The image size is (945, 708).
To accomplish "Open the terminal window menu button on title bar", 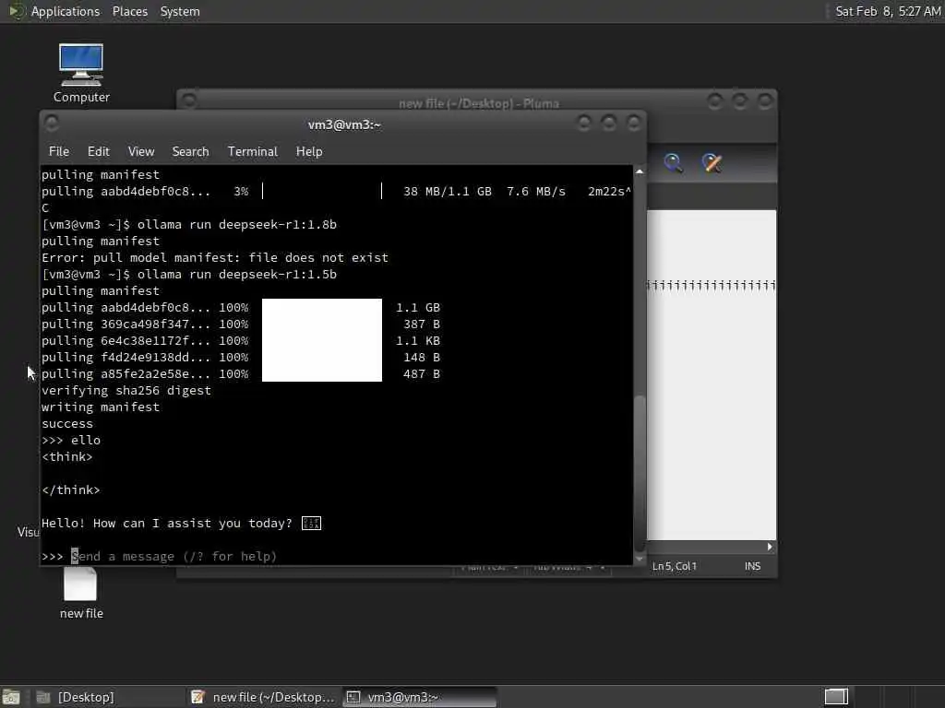I will pos(52,123).
